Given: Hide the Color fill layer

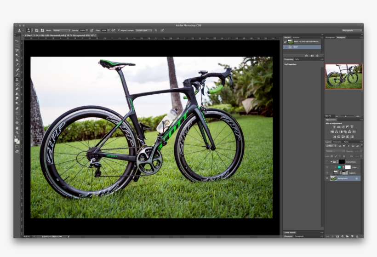Looking at the screenshot, I should [327, 167].
